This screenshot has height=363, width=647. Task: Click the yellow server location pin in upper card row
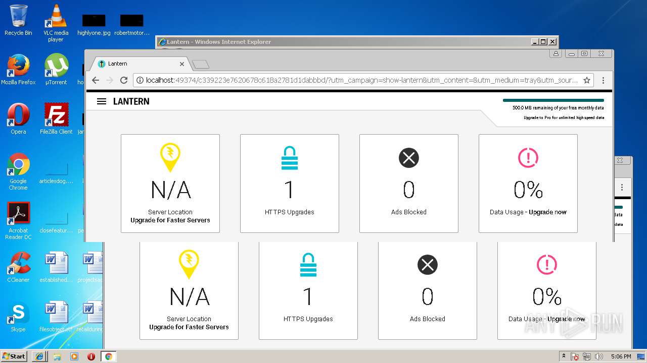pyautogui.click(x=170, y=158)
